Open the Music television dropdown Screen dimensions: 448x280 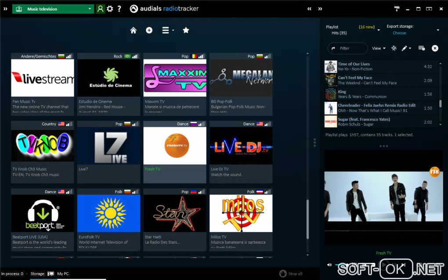point(53,9)
